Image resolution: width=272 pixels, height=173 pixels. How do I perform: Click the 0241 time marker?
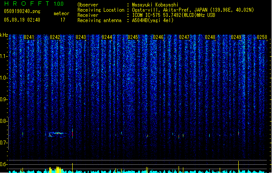point(29,37)
